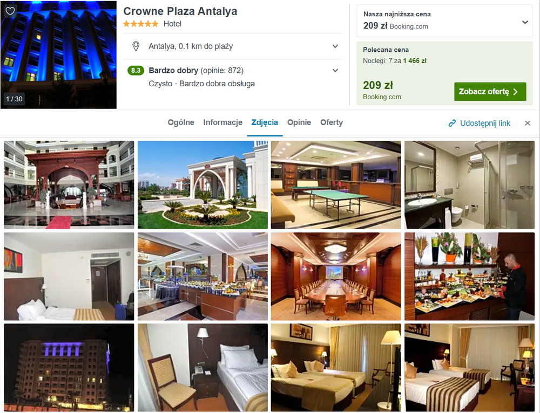Screen dimensions: 540x413
Task: Click the main blue-lit hotel image
Action: [x=58, y=54]
